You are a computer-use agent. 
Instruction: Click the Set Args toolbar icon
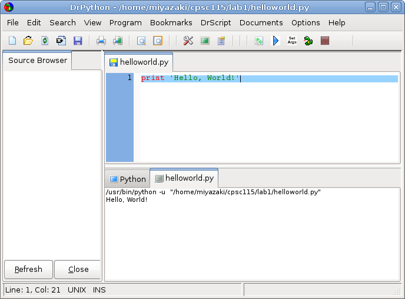[x=292, y=41]
